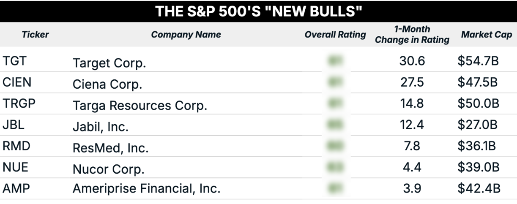This screenshot has width=517, height=204.
Task: Click the "Ticker" column header
Action: [35, 35]
